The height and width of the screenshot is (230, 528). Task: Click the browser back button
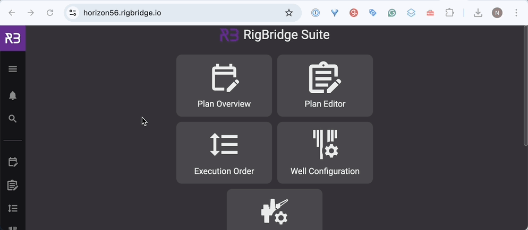(x=12, y=13)
